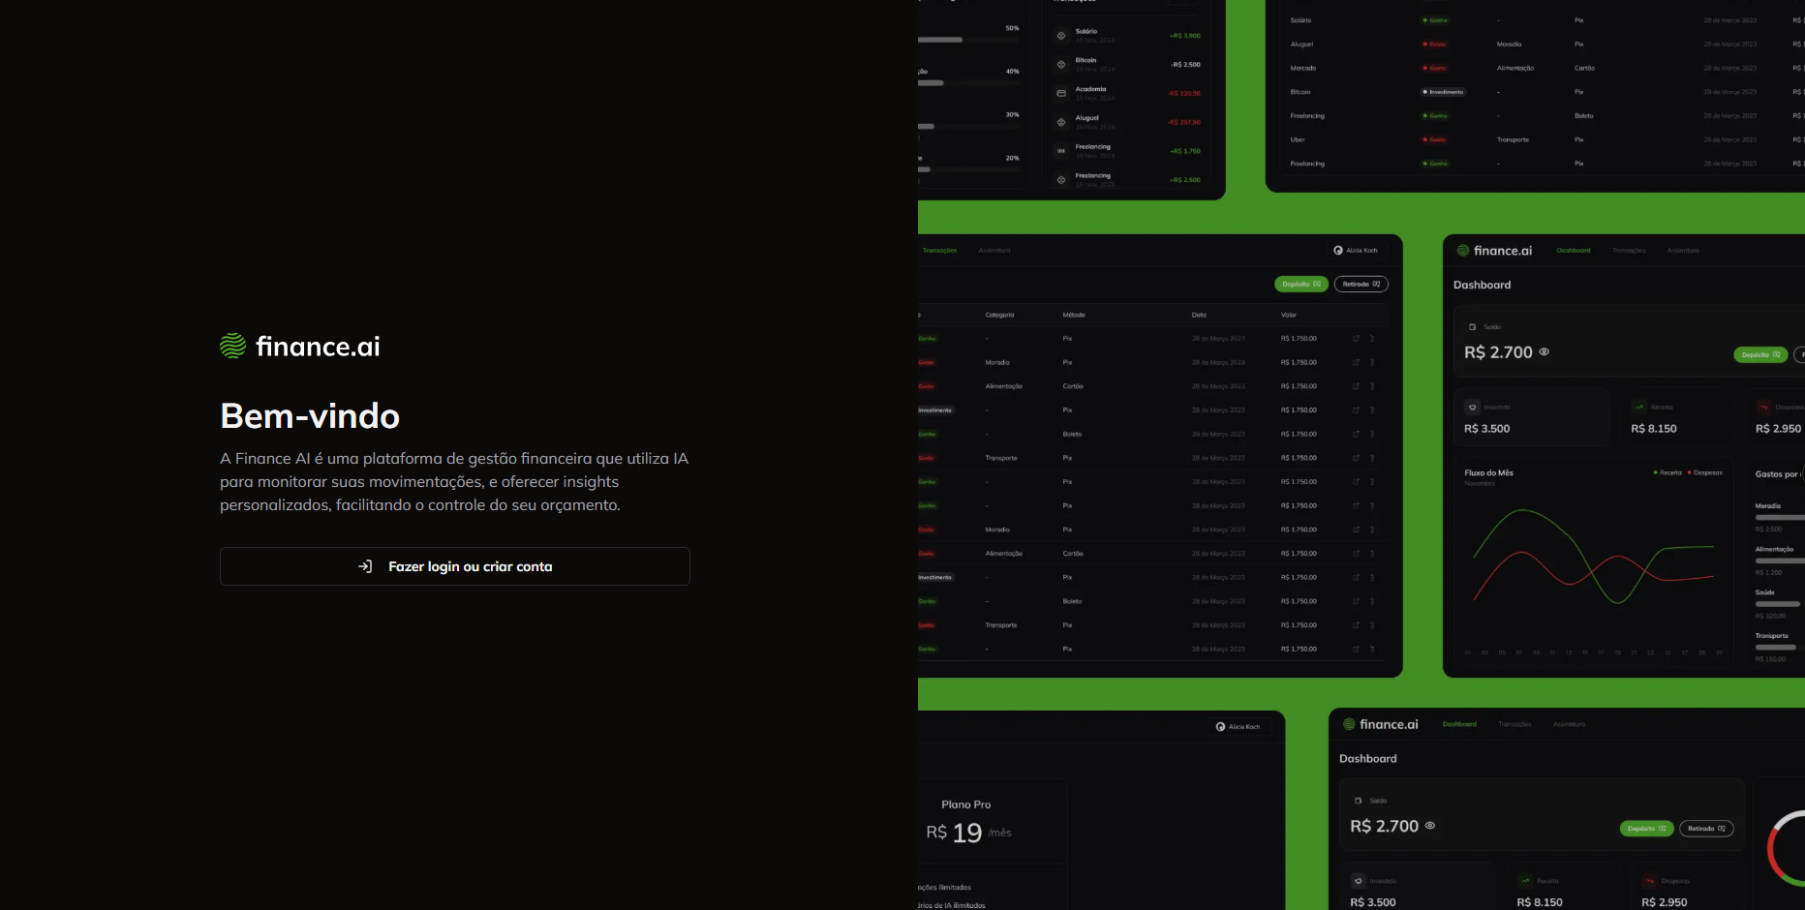Select Transações tab in the middle dashboard header
The image size is (1805, 910).
click(1629, 251)
